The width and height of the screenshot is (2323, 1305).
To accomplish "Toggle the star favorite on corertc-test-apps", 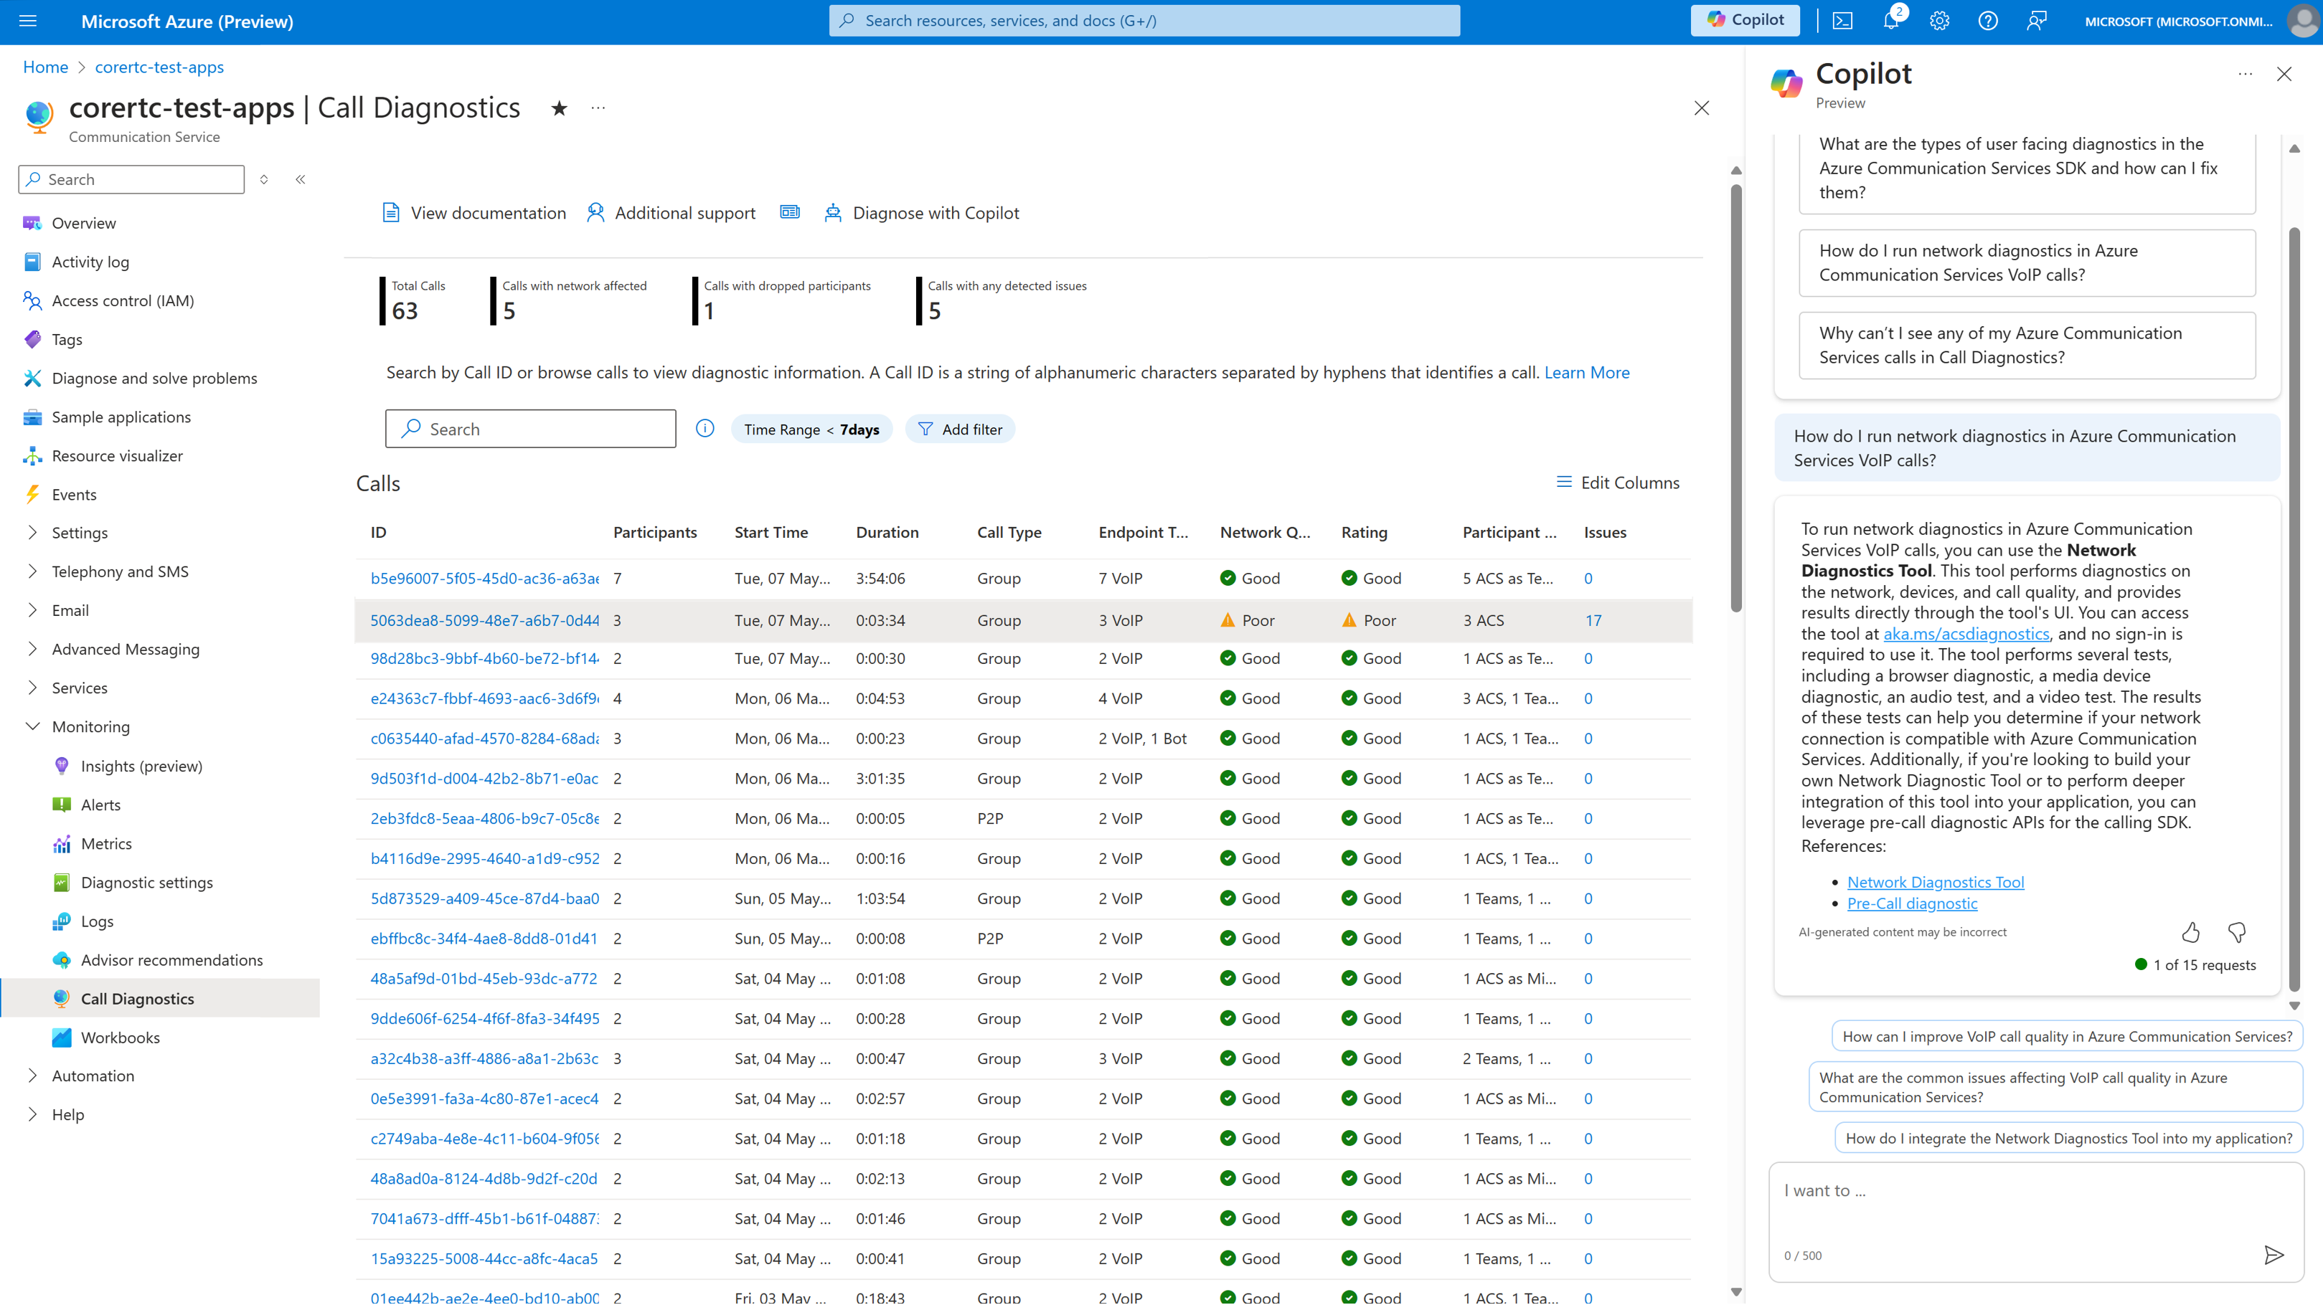I will click(x=557, y=107).
